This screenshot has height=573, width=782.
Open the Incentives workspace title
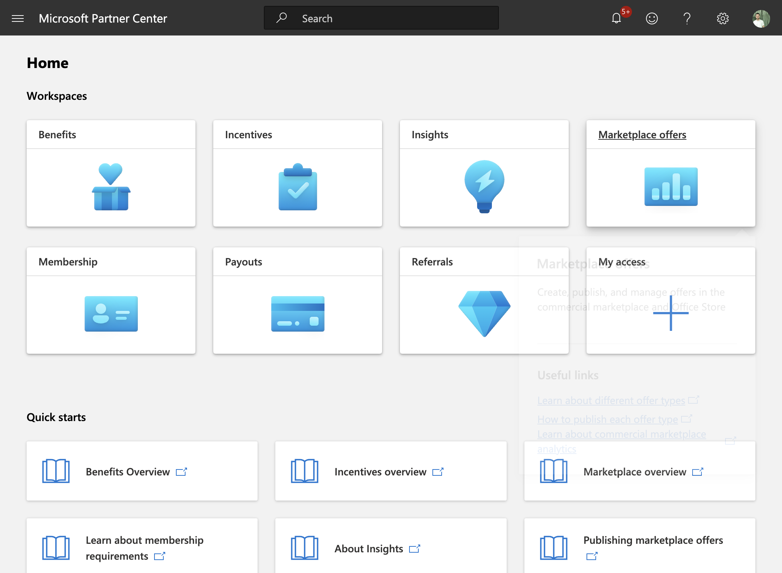click(x=248, y=135)
